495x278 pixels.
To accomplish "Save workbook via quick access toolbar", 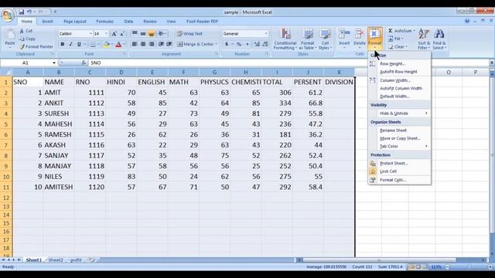I will [x=21, y=12].
